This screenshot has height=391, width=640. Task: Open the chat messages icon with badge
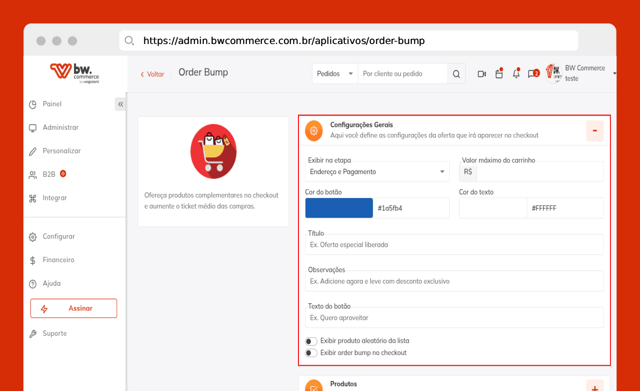(x=533, y=74)
